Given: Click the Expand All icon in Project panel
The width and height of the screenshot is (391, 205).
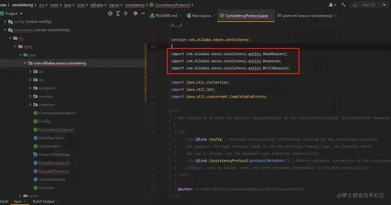Looking at the screenshot, I should pyautogui.click(x=118, y=13).
